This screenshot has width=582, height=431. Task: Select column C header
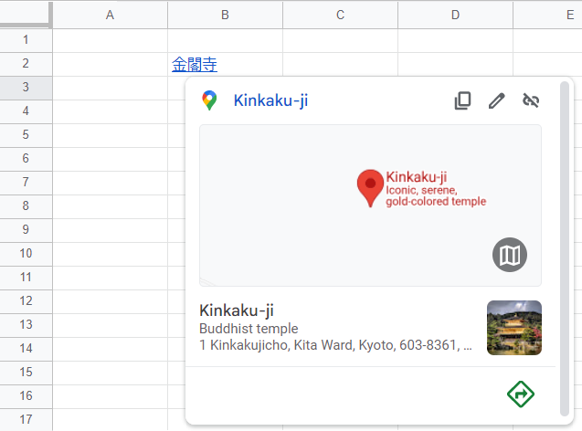click(340, 15)
